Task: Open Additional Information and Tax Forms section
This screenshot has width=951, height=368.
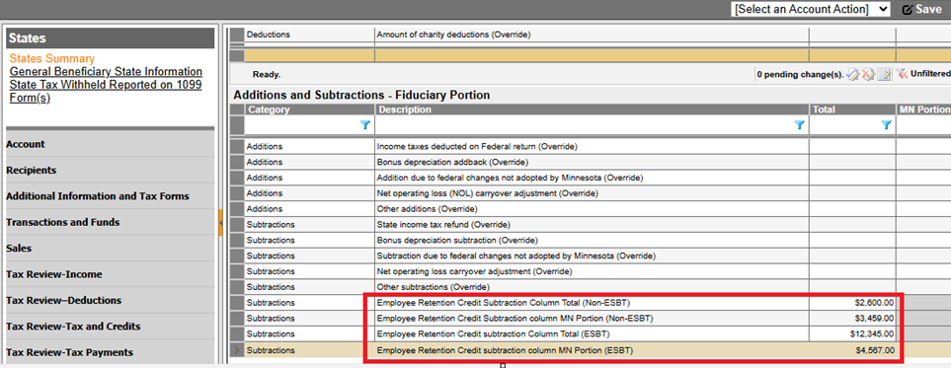Action: [x=110, y=196]
